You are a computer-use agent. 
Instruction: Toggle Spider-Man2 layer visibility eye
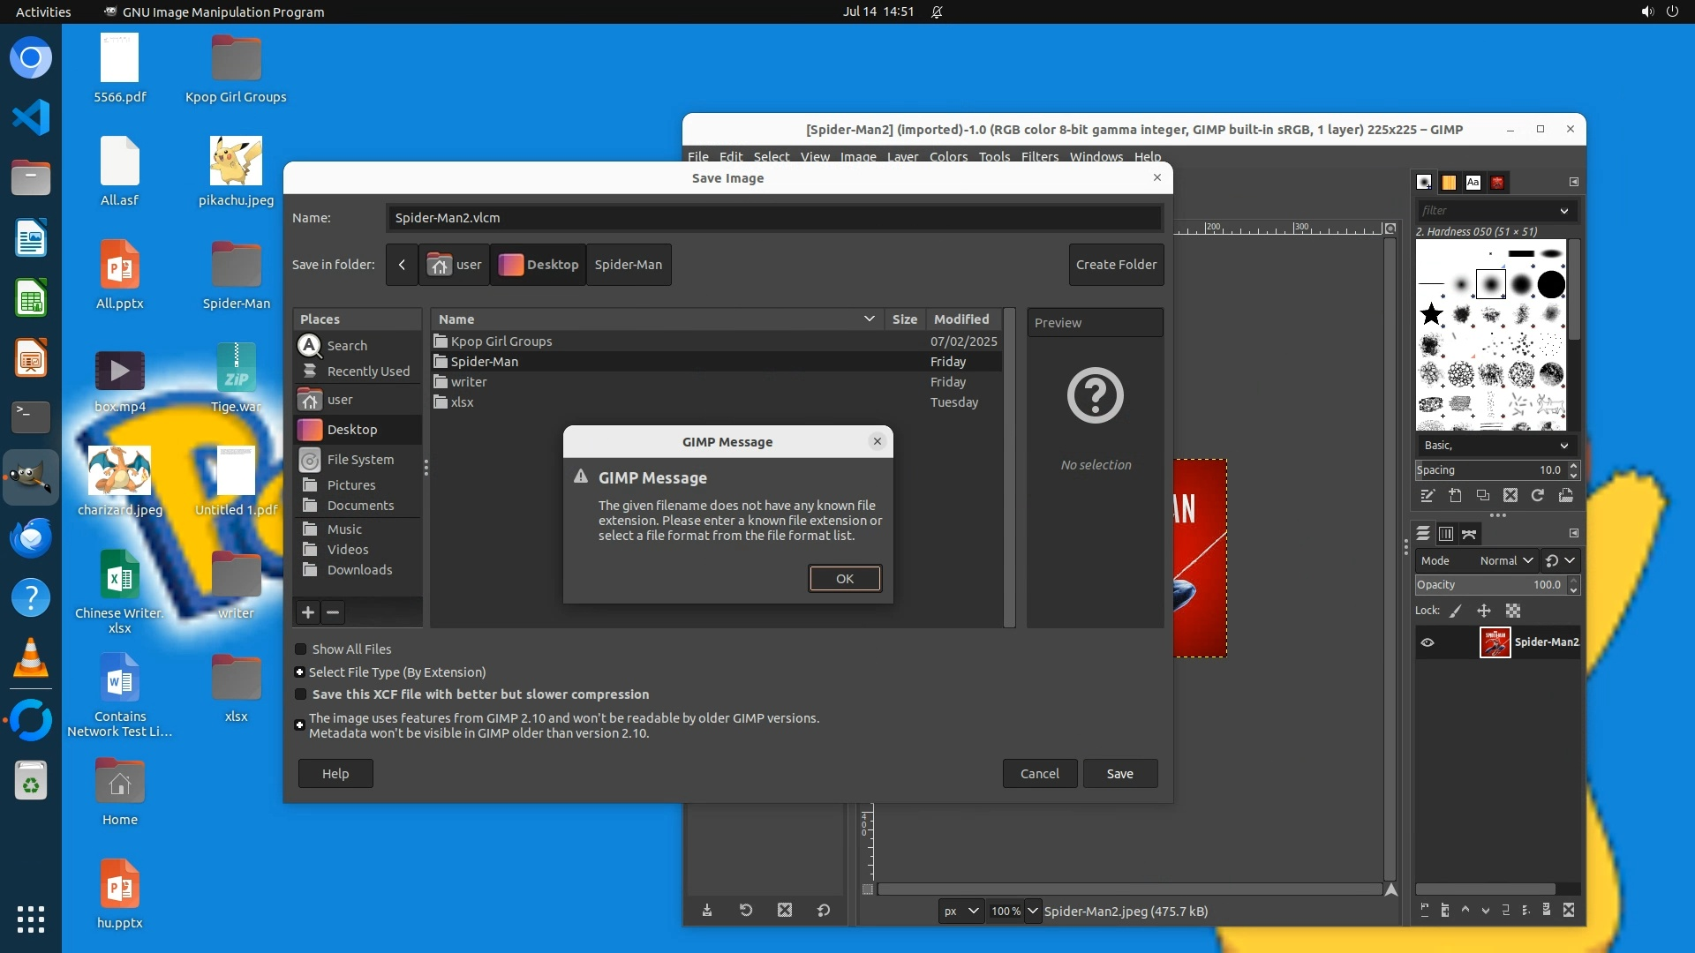(x=1428, y=642)
